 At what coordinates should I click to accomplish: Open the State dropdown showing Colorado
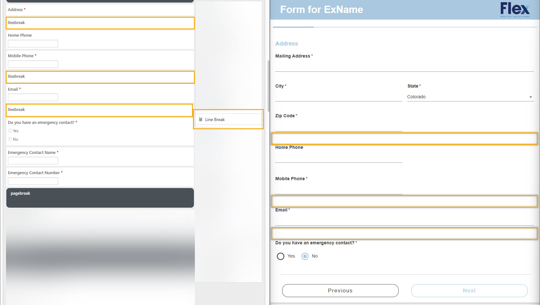coord(470,97)
